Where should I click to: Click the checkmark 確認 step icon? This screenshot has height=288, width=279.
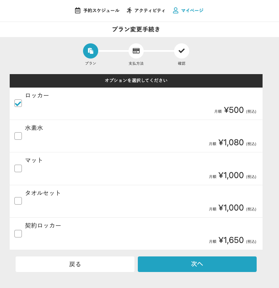[x=182, y=51]
